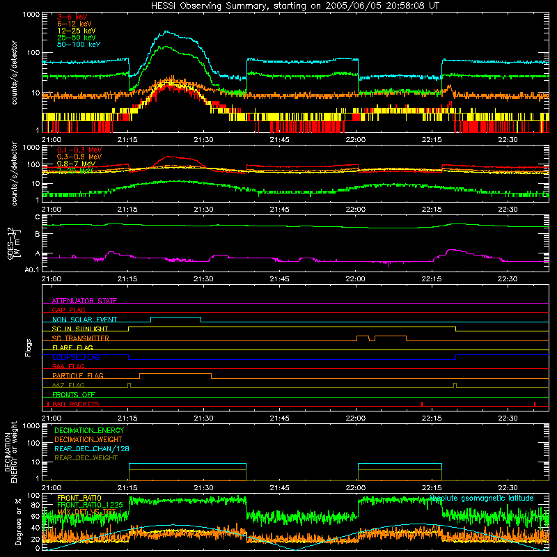This screenshot has height=557, width=557.
Task: Click the FRONT_RATIO_1225 legend label
Action: click(90, 505)
